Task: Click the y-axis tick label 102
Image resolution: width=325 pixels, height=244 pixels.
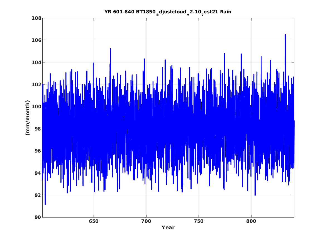Action: 36,84
